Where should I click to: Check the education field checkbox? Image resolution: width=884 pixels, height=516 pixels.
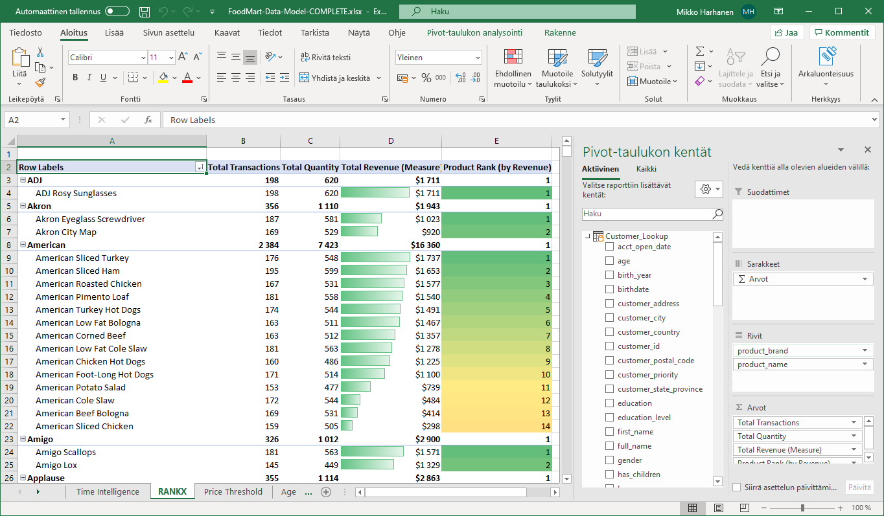tap(609, 403)
